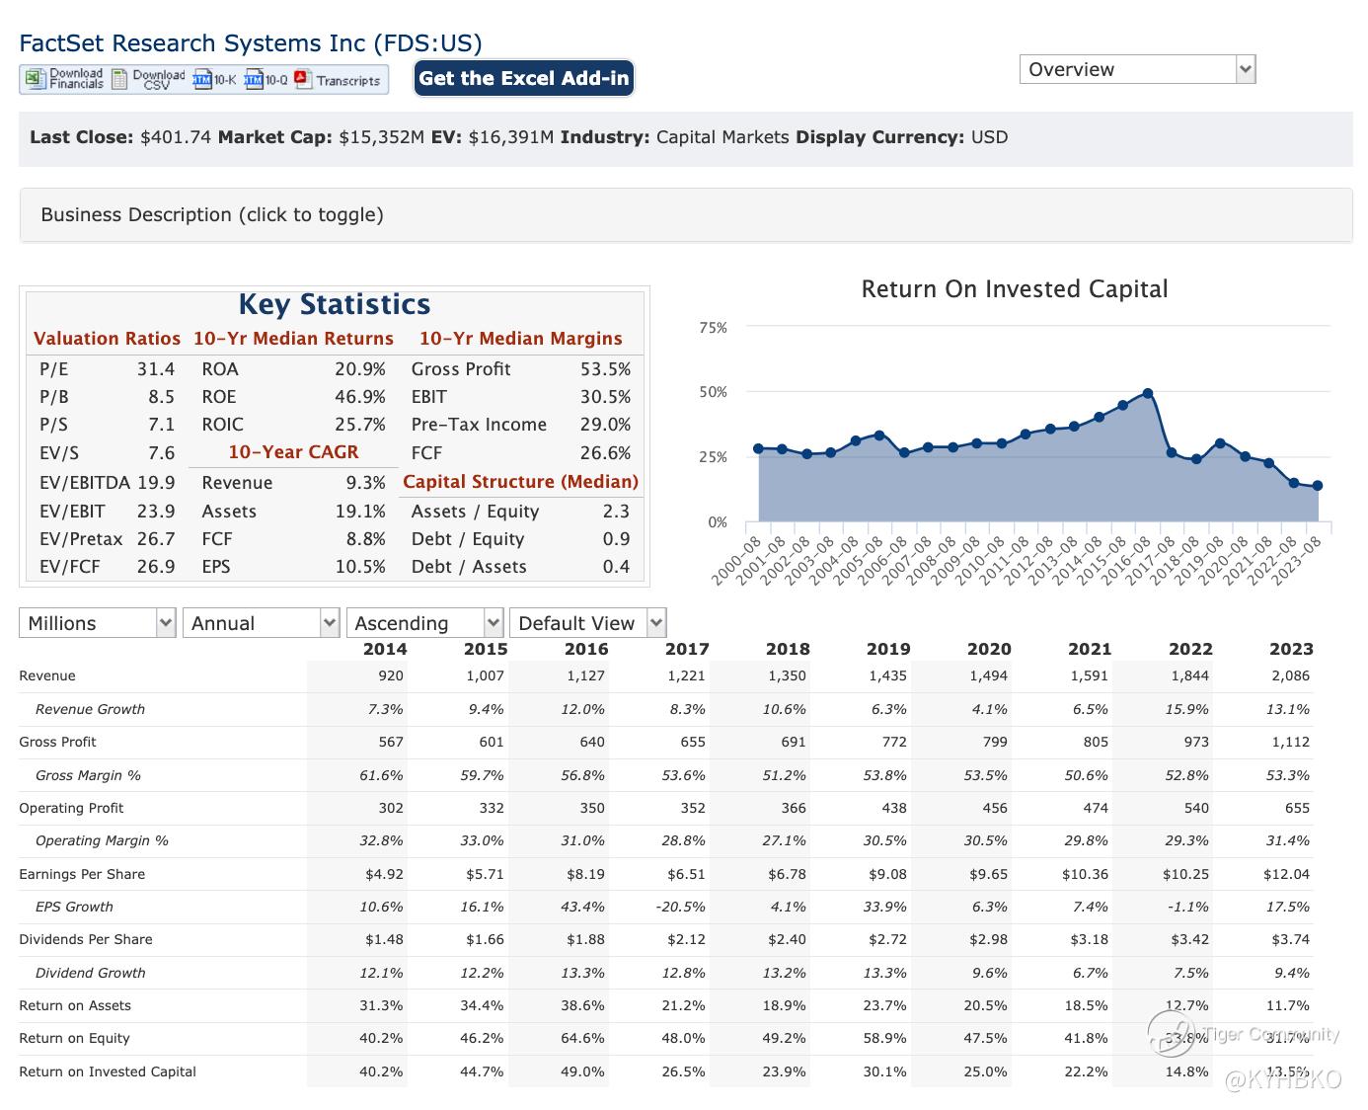Click the 2023-08 data point on ROIC chart
Image resolution: width=1368 pixels, height=1110 pixels.
click(x=1318, y=486)
